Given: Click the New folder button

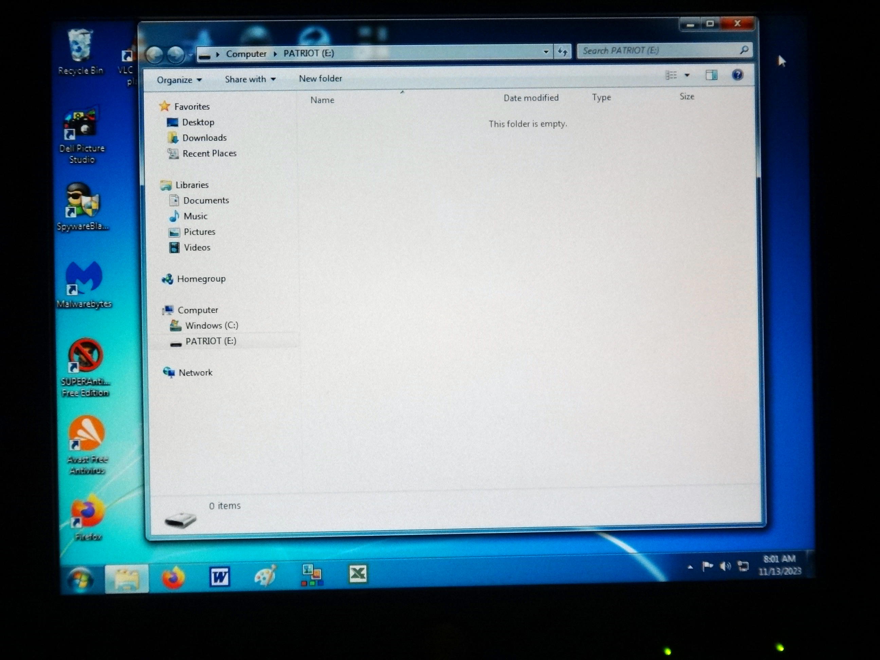Looking at the screenshot, I should click(320, 78).
